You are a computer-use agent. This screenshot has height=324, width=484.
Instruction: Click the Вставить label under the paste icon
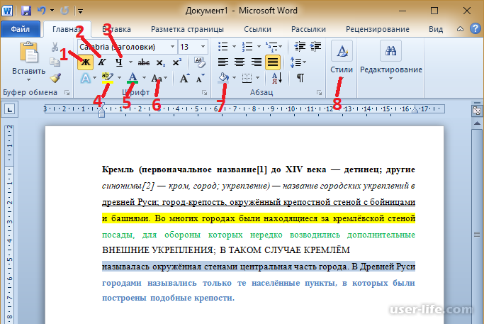coord(29,71)
